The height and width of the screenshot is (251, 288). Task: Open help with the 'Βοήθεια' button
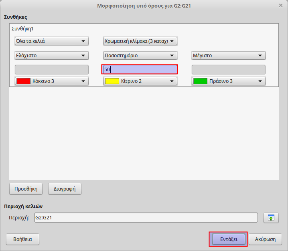pos(22,239)
